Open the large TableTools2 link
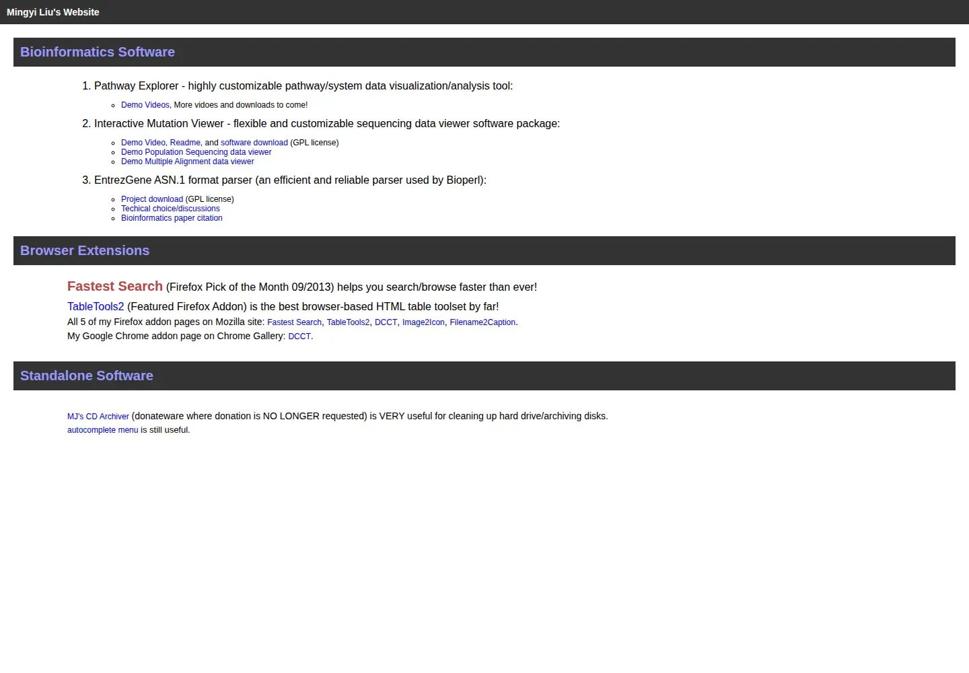The width and height of the screenshot is (969, 673). (96, 306)
